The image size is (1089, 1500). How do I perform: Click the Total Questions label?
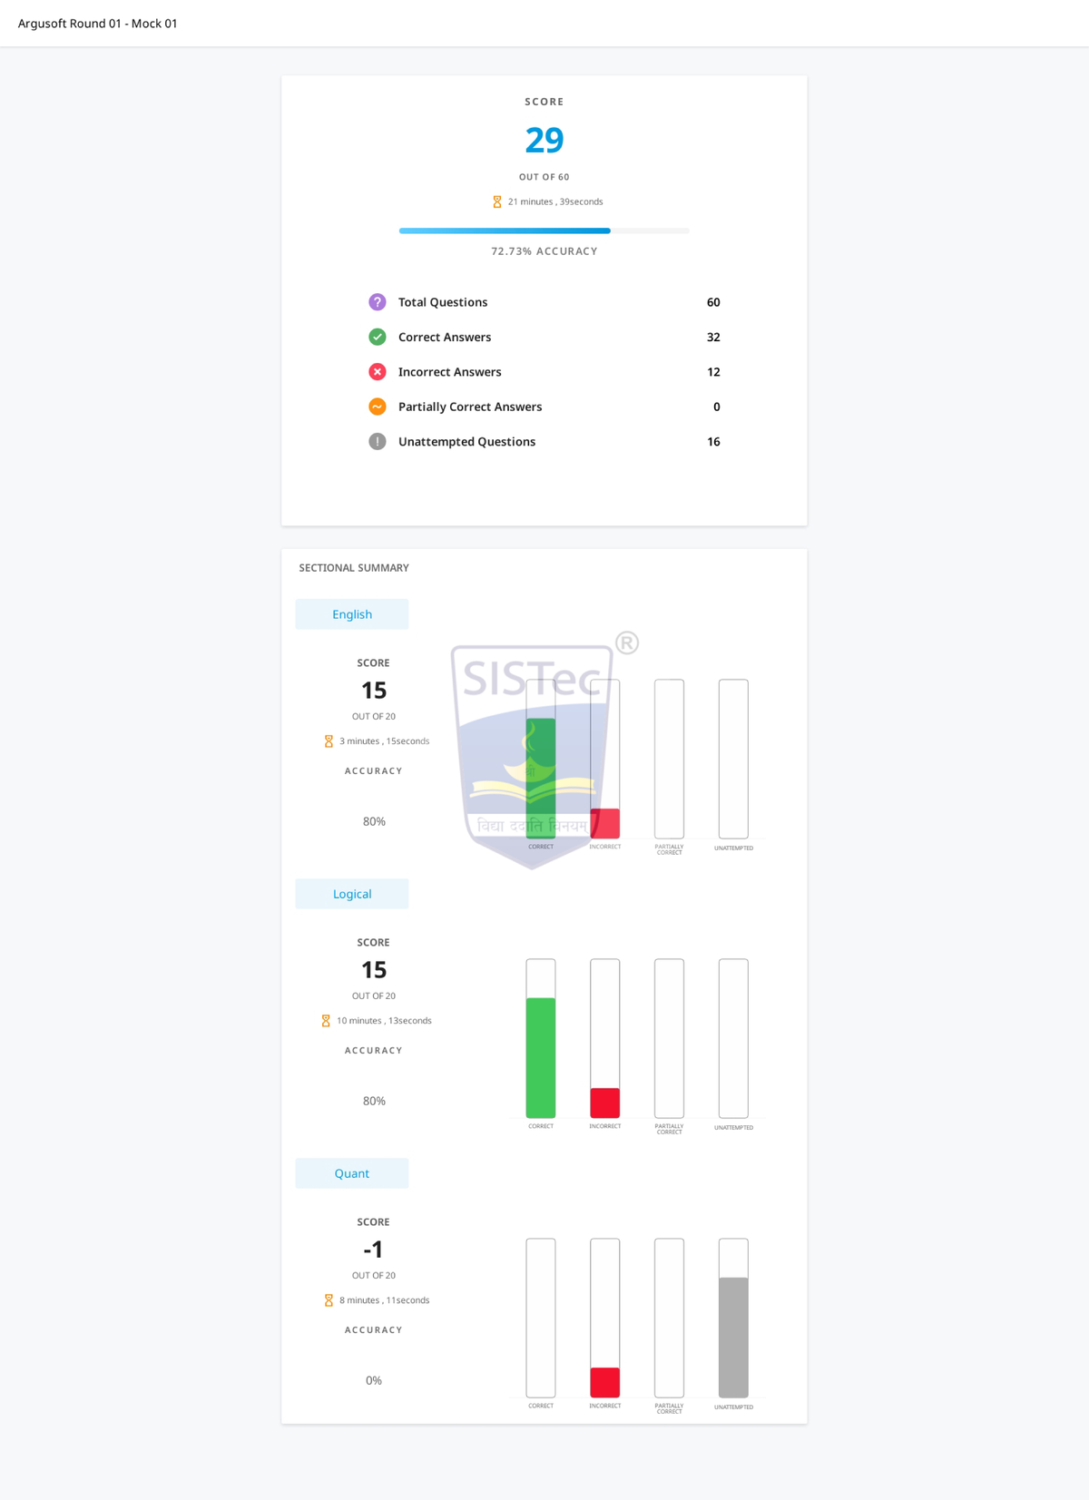pyautogui.click(x=443, y=302)
